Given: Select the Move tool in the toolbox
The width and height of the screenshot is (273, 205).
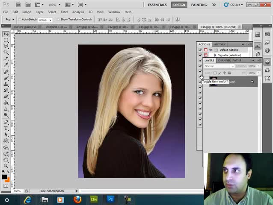Looking at the screenshot, I should pyautogui.click(x=6, y=34).
